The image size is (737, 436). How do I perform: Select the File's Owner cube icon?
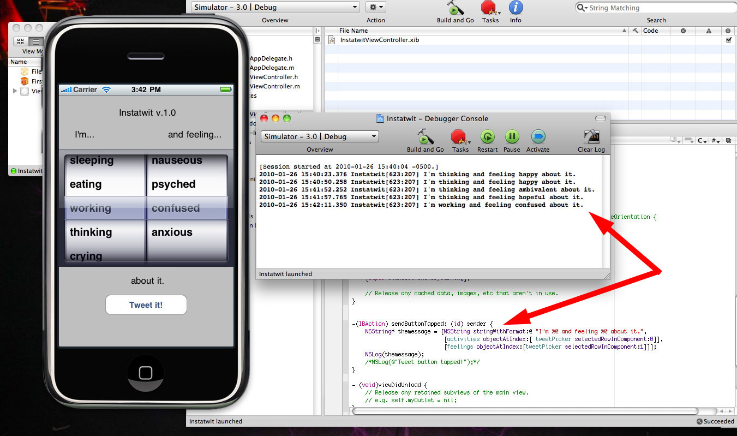[24, 71]
